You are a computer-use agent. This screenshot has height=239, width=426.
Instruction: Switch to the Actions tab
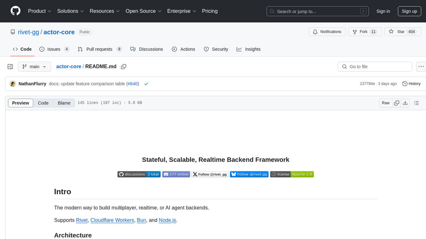click(184, 49)
